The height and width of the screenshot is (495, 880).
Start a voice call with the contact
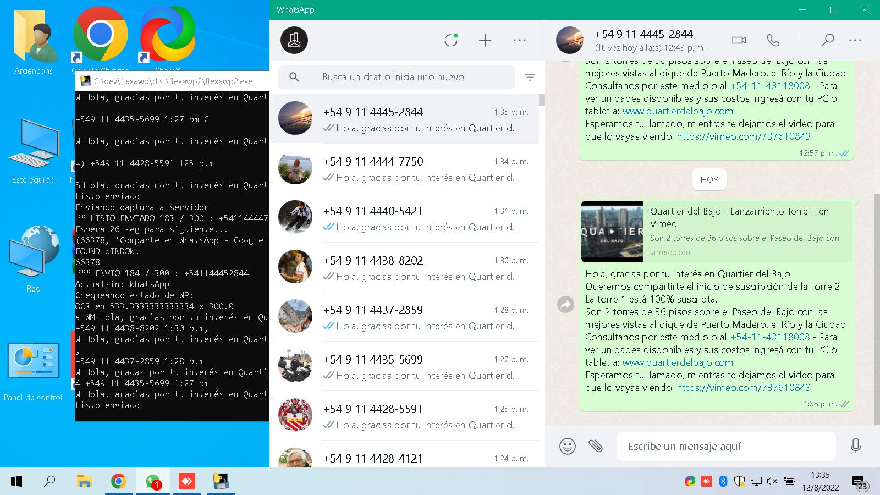coord(773,40)
